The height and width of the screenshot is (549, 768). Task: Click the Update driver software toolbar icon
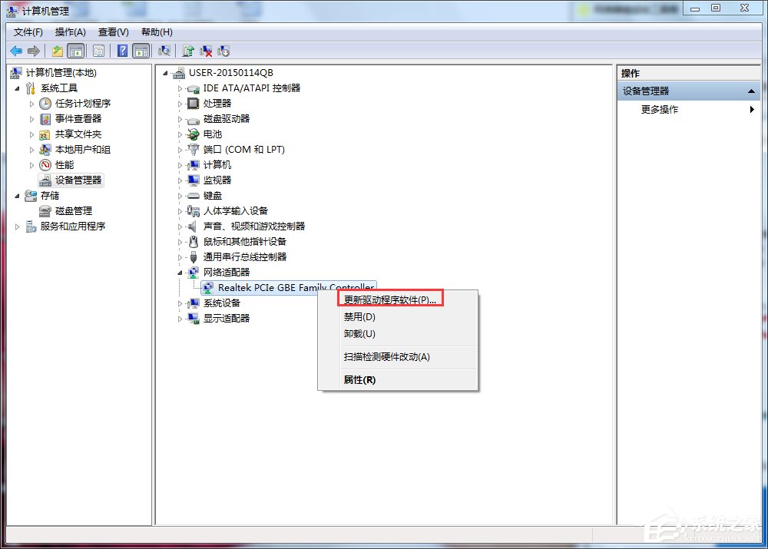tap(188, 51)
